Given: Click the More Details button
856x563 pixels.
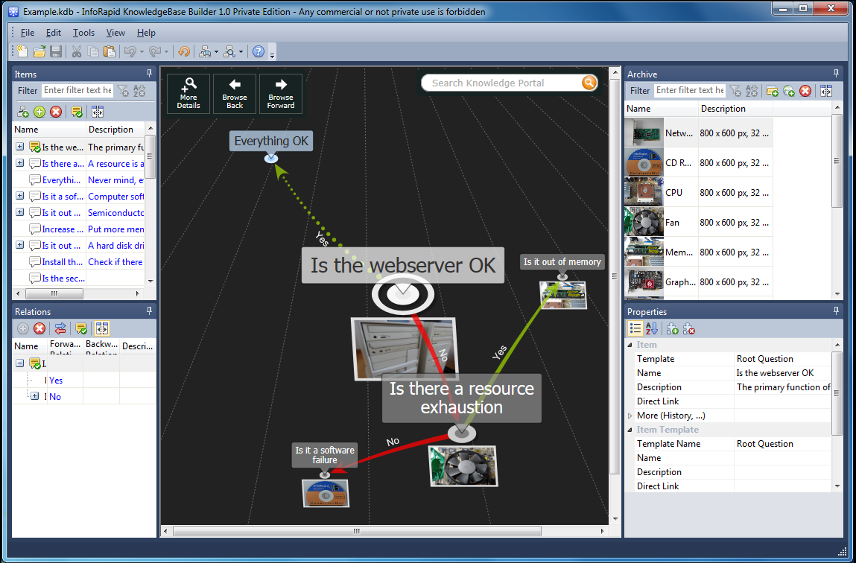Looking at the screenshot, I should coord(188,94).
